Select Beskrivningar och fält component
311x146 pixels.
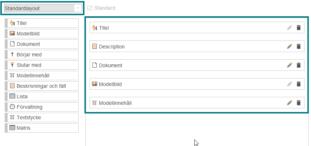tap(42, 86)
